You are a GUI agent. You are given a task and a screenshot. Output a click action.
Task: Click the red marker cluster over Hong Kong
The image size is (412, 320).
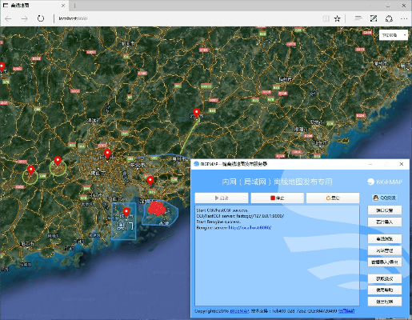(157, 208)
